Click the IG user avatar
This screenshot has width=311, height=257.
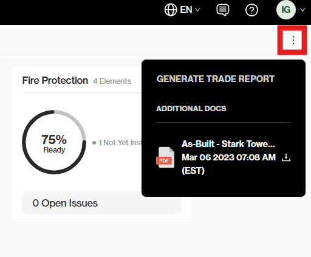[x=286, y=10]
